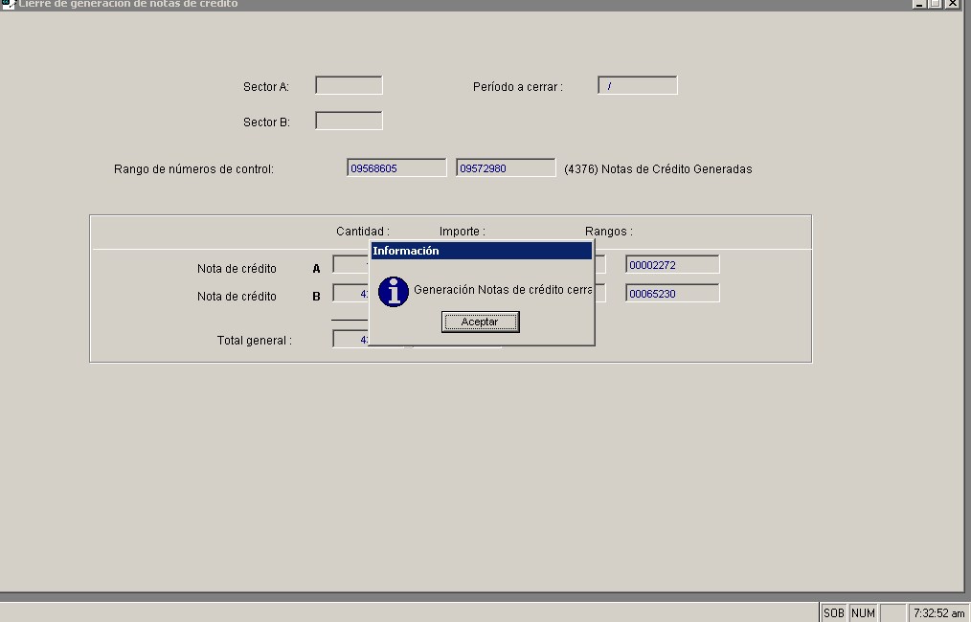Image resolution: width=971 pixels, height=622 pixels.
Task: Click the Cantidad field for Nota de crédito B
Action: pyautogui.click(x=350, y=294)
